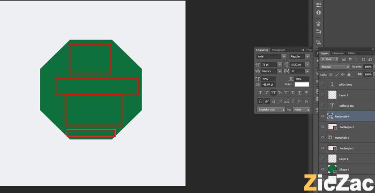Open the Info panel icon
Screen dimensions: 375x193
pos(319,12)
